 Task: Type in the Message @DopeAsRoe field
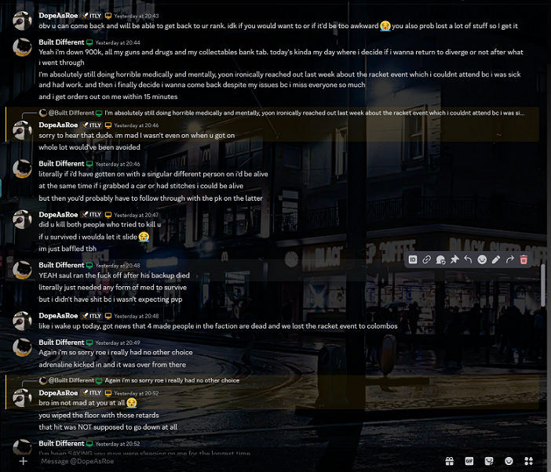(235, 461)
